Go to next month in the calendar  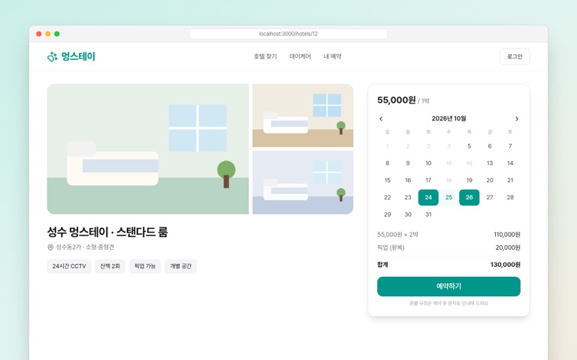click(x=517, y=118)
